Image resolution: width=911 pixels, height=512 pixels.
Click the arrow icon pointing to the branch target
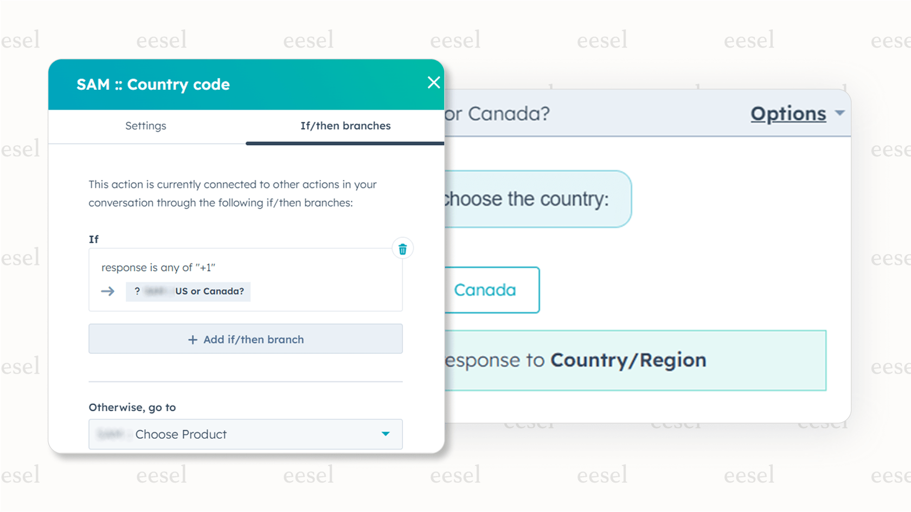coord(107,291)
